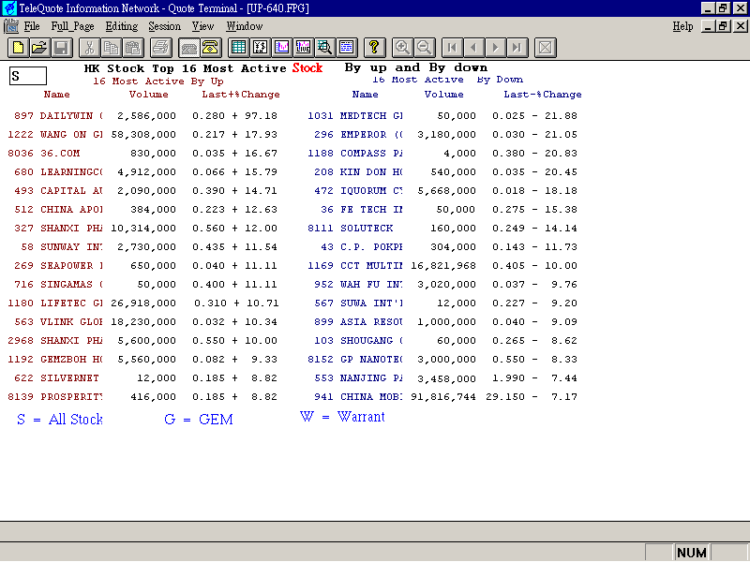Viewport: 750px width, 562px height.
Task: Open the green table grid icon
Action: pyautogui.click(x=238, y=48)
